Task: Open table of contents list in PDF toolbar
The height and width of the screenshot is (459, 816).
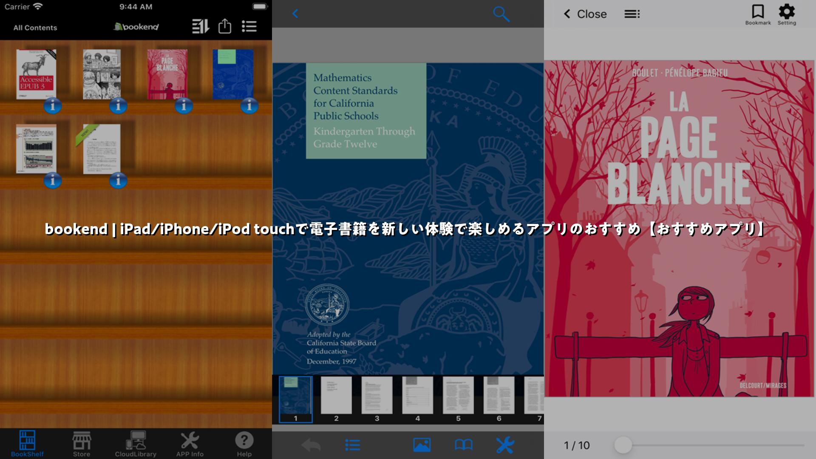Action: pos(353,445)
